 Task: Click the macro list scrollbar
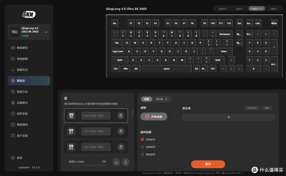tap(133, 113)
